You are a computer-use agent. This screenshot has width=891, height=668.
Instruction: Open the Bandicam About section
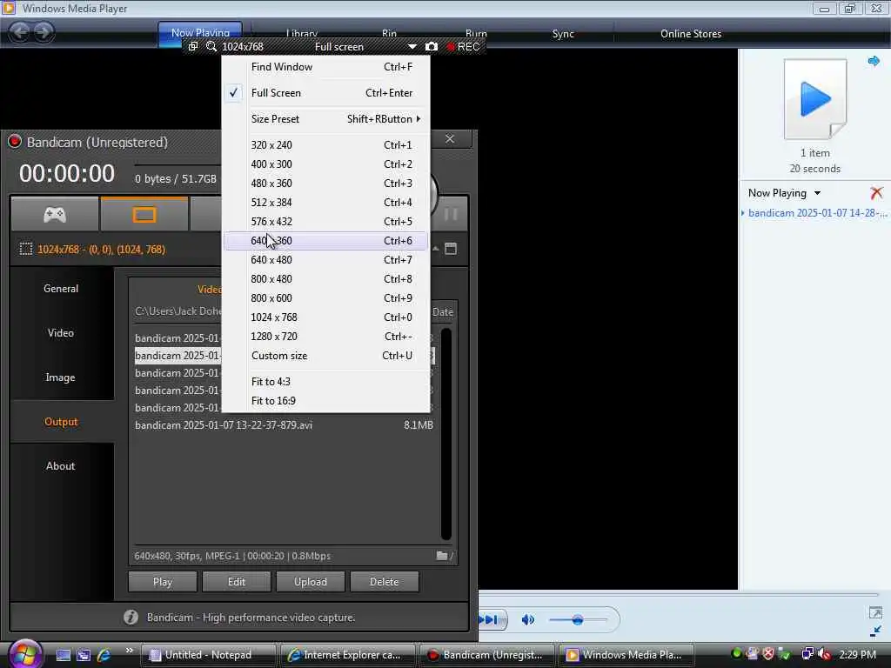tap(62, 466)
